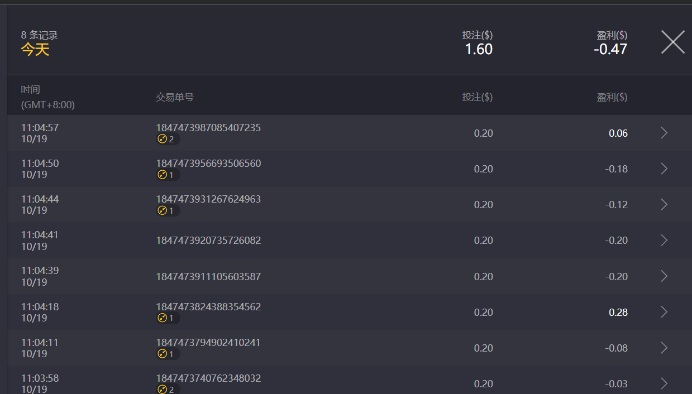Click the total profit -0.47
The width and height of the screenshot is (692, 394).
[610, 49]
